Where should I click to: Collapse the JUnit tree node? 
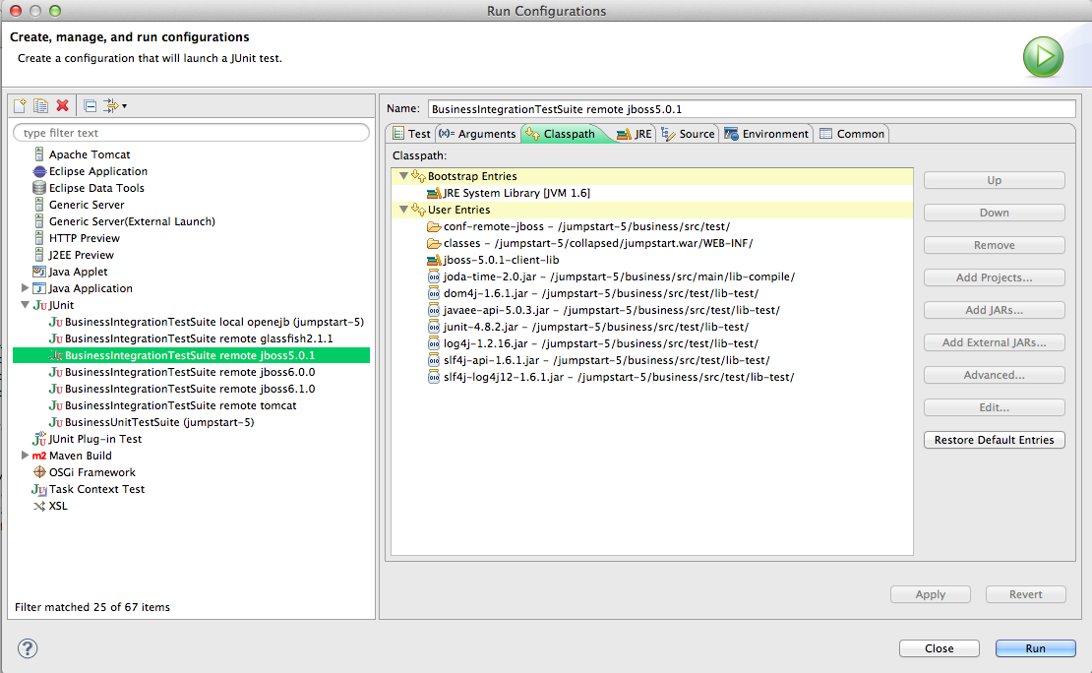(25, 304)
